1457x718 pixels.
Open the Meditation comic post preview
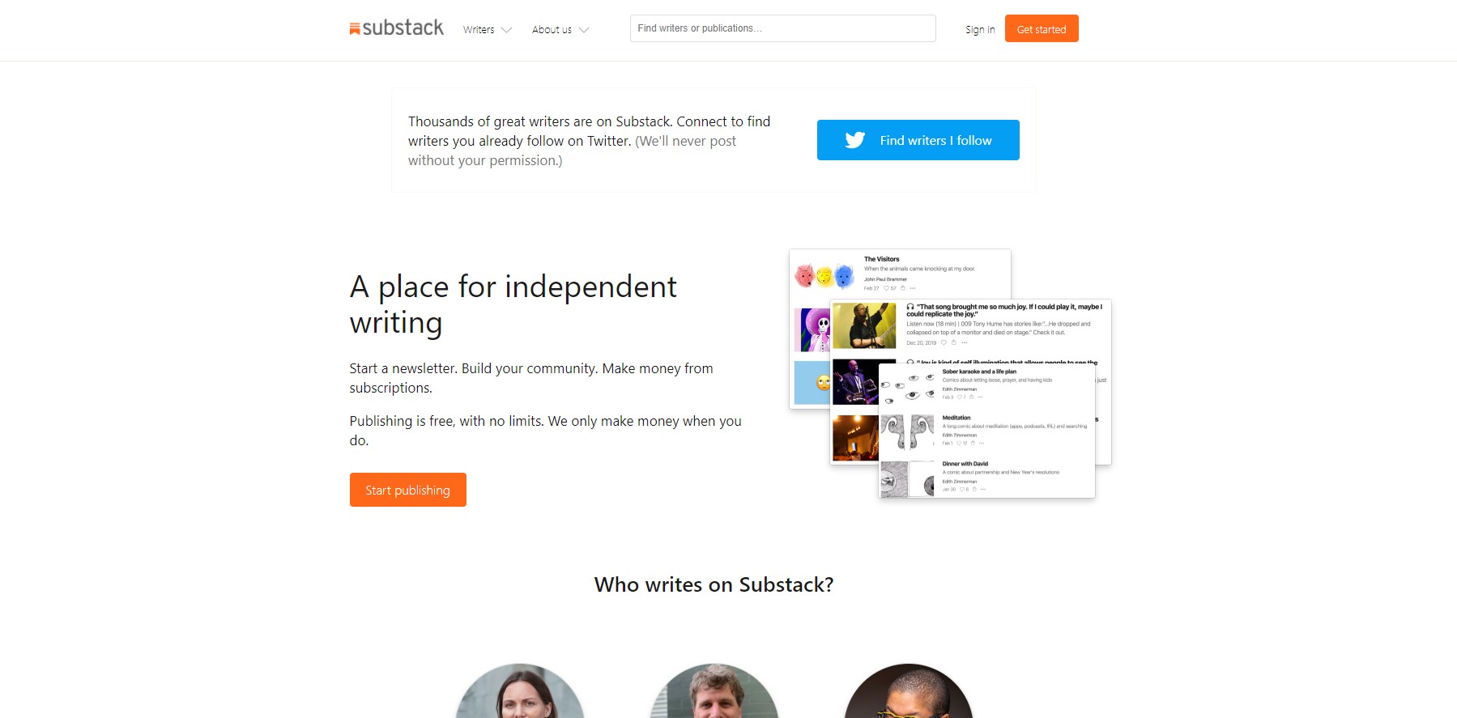point(986,431)
